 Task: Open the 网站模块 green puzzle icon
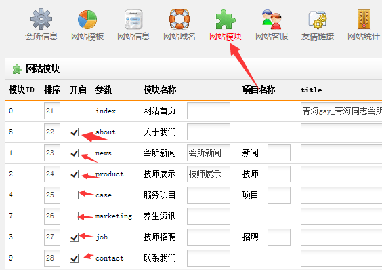(x=226, y=19)
